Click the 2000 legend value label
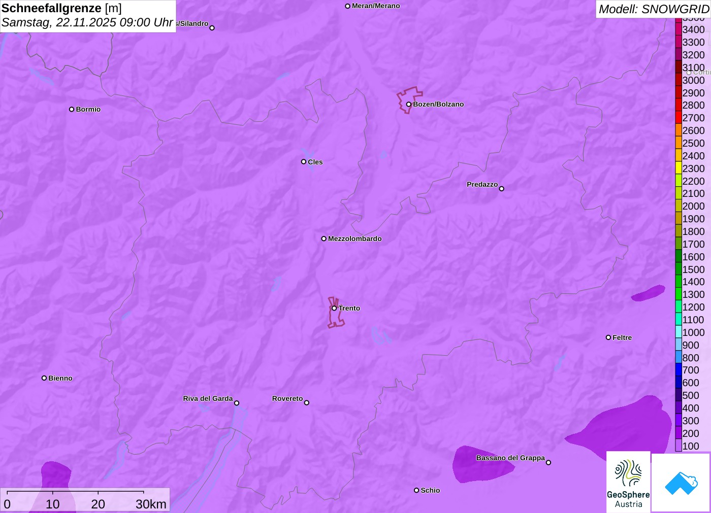Viewport: 711px width, 513px height. (694, 206)
